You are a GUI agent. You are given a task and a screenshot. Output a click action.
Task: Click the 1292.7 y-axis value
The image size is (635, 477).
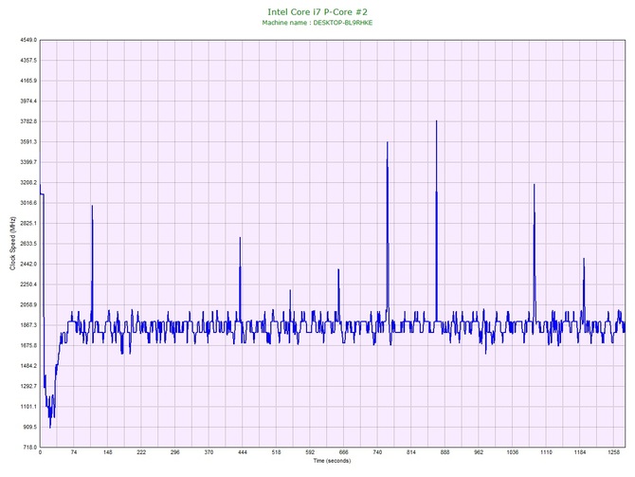coord(28,386)
